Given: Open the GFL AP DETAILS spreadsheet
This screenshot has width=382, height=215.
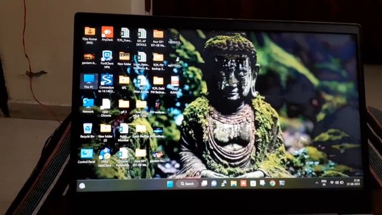Looking at the screenshot, I should point(141,37).
